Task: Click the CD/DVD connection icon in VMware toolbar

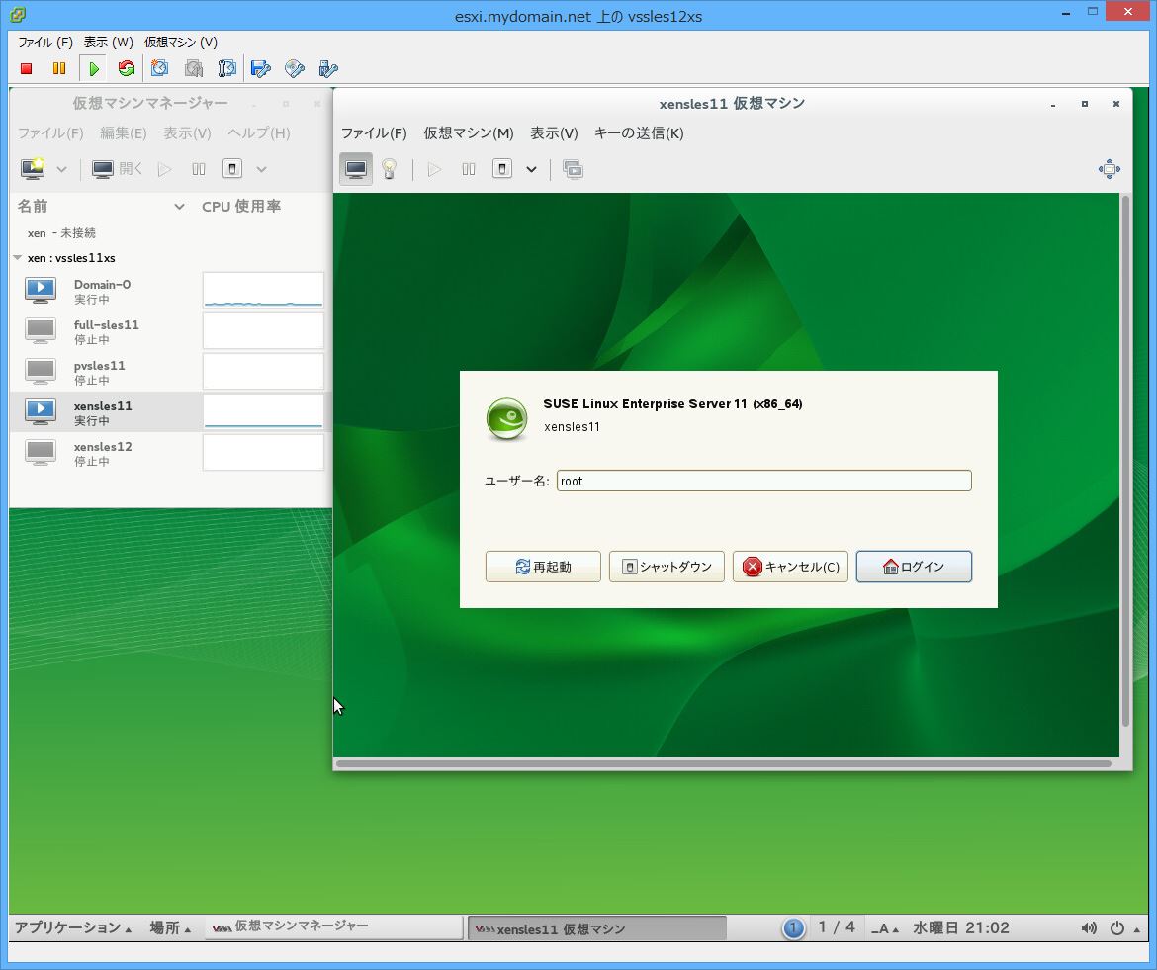Action: point(295,68)
